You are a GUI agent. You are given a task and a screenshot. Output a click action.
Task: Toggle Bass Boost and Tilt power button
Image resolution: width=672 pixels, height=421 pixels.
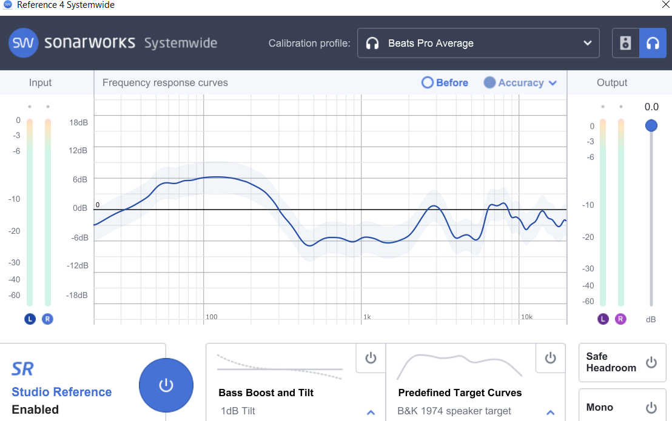click(371, 358)
